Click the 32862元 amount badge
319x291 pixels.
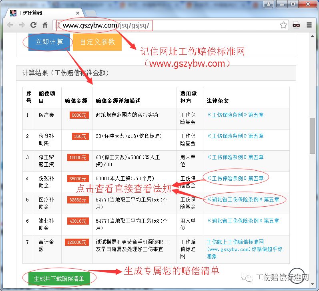click(x=78, y=200)
